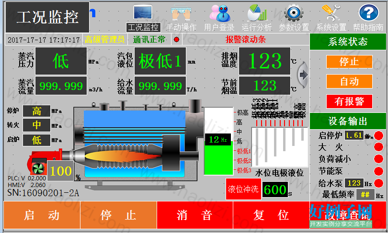This screenshot has height=233, width=388.
Task: Click the PLC: V 02.000 version text
Action: tap(27, 178)
